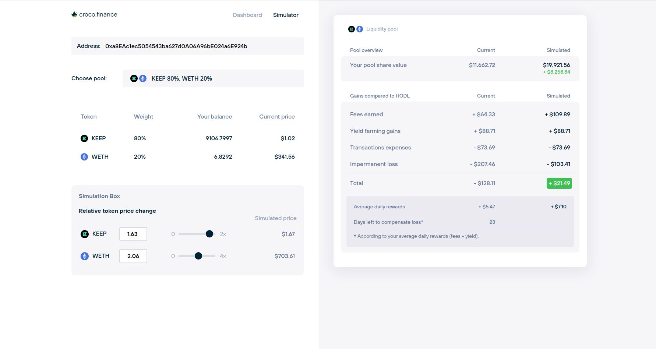Click the Current price column header
656x349 pixels.
(277, 117)
